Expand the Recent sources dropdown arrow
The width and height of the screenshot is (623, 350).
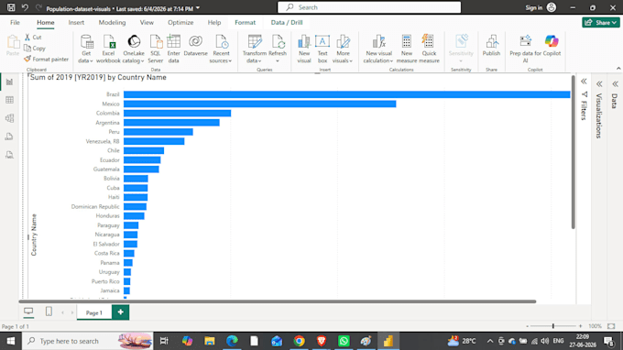[x=230, y=61]
